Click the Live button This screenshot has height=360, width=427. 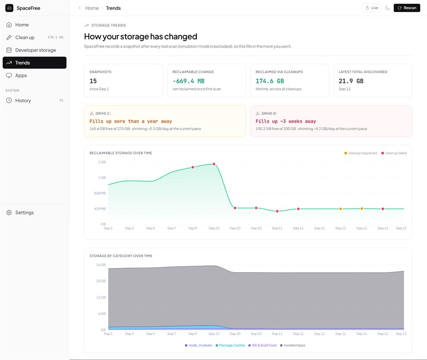pos(372,8)
